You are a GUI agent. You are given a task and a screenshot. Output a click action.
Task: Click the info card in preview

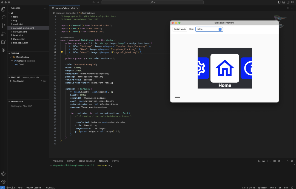click(246, 68)
